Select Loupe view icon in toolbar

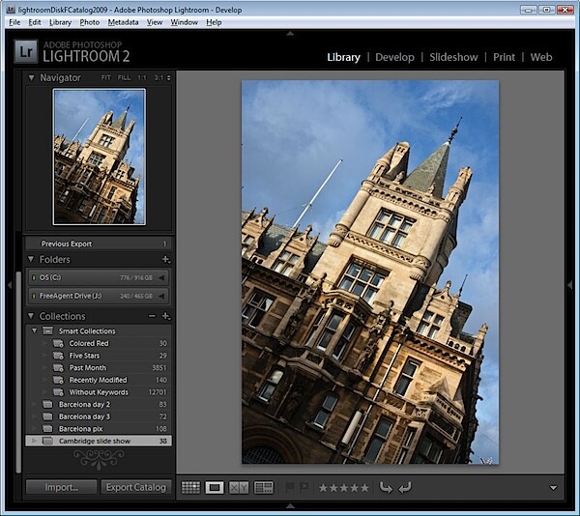click(215, 488)
